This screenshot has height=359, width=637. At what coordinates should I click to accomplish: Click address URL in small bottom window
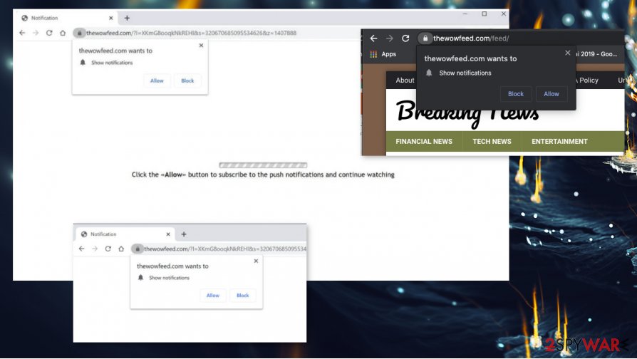pyautogui.click(x=225, y=249)
